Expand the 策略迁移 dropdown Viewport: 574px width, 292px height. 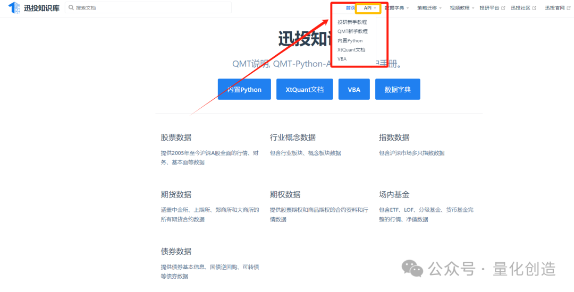429,7
